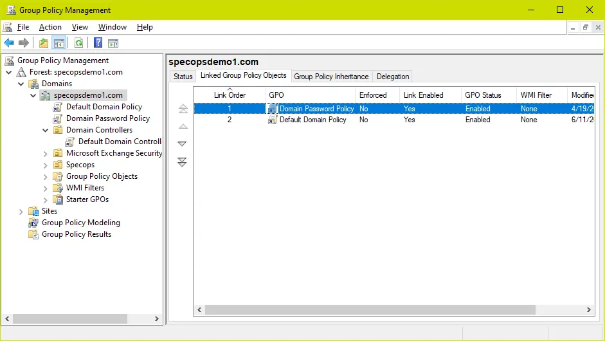Screen dimensions: 605x341
Task: Click the green Refresh toolbar icon
Action: [x=78, y=43]
